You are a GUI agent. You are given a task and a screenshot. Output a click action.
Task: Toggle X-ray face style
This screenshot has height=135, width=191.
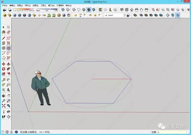63,10
